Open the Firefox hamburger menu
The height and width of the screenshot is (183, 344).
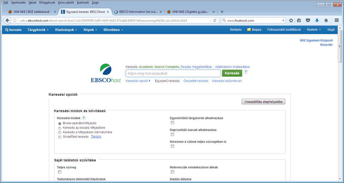[x=337, y=20]
